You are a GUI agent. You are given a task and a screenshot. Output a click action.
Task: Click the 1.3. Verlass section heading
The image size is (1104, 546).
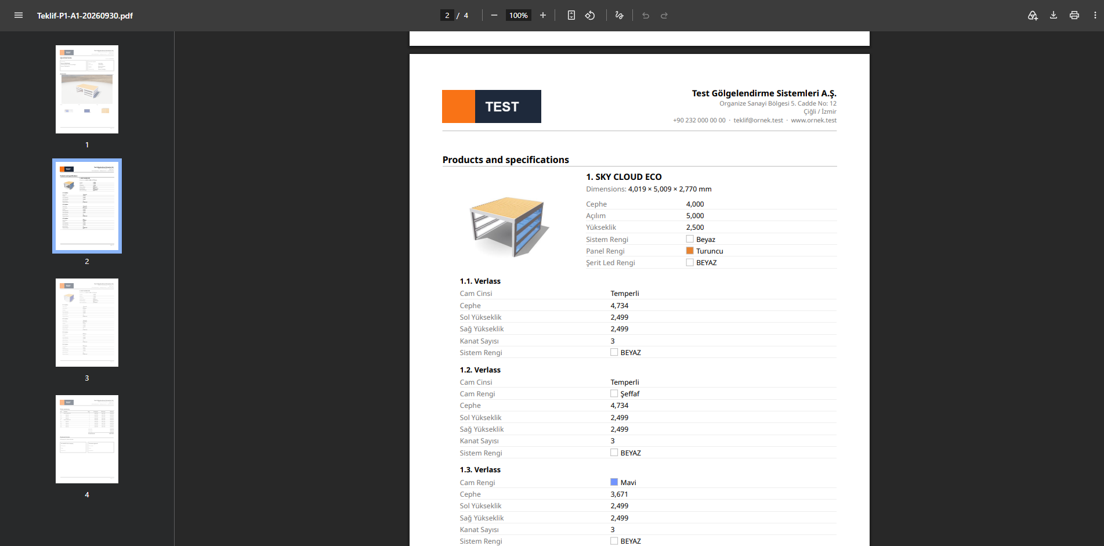pyautogui.click(x=480, y=470)
